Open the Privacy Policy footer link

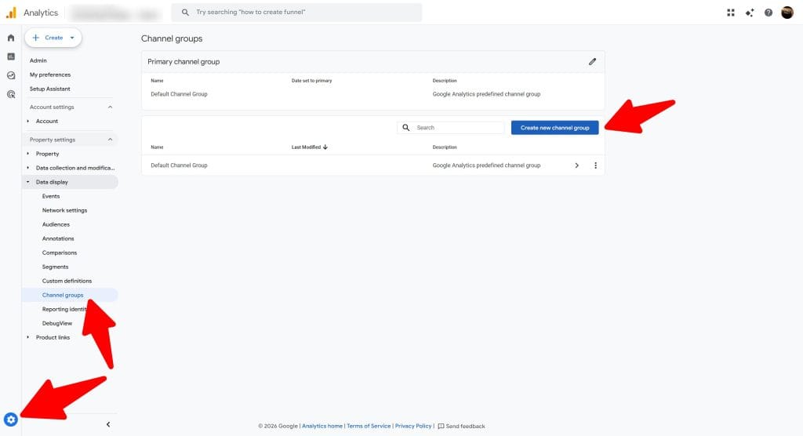tap(413, 427)
